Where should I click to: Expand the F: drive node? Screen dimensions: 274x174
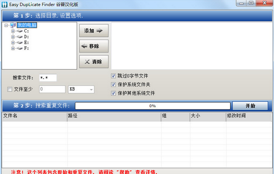tap(13, 48)
